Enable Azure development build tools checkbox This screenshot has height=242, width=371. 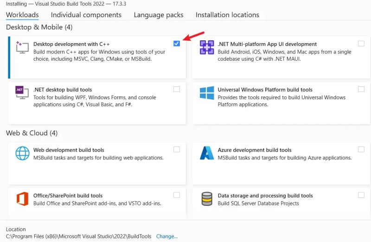(x=361, y=149)
